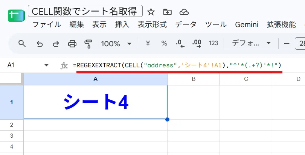Open the search menus magnifier icon
The width and height of the screenshot is (305, 155).
click(x=22, y=44)
